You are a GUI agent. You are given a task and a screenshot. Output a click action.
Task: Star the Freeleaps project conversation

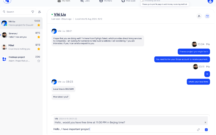(x=39, y=61)
